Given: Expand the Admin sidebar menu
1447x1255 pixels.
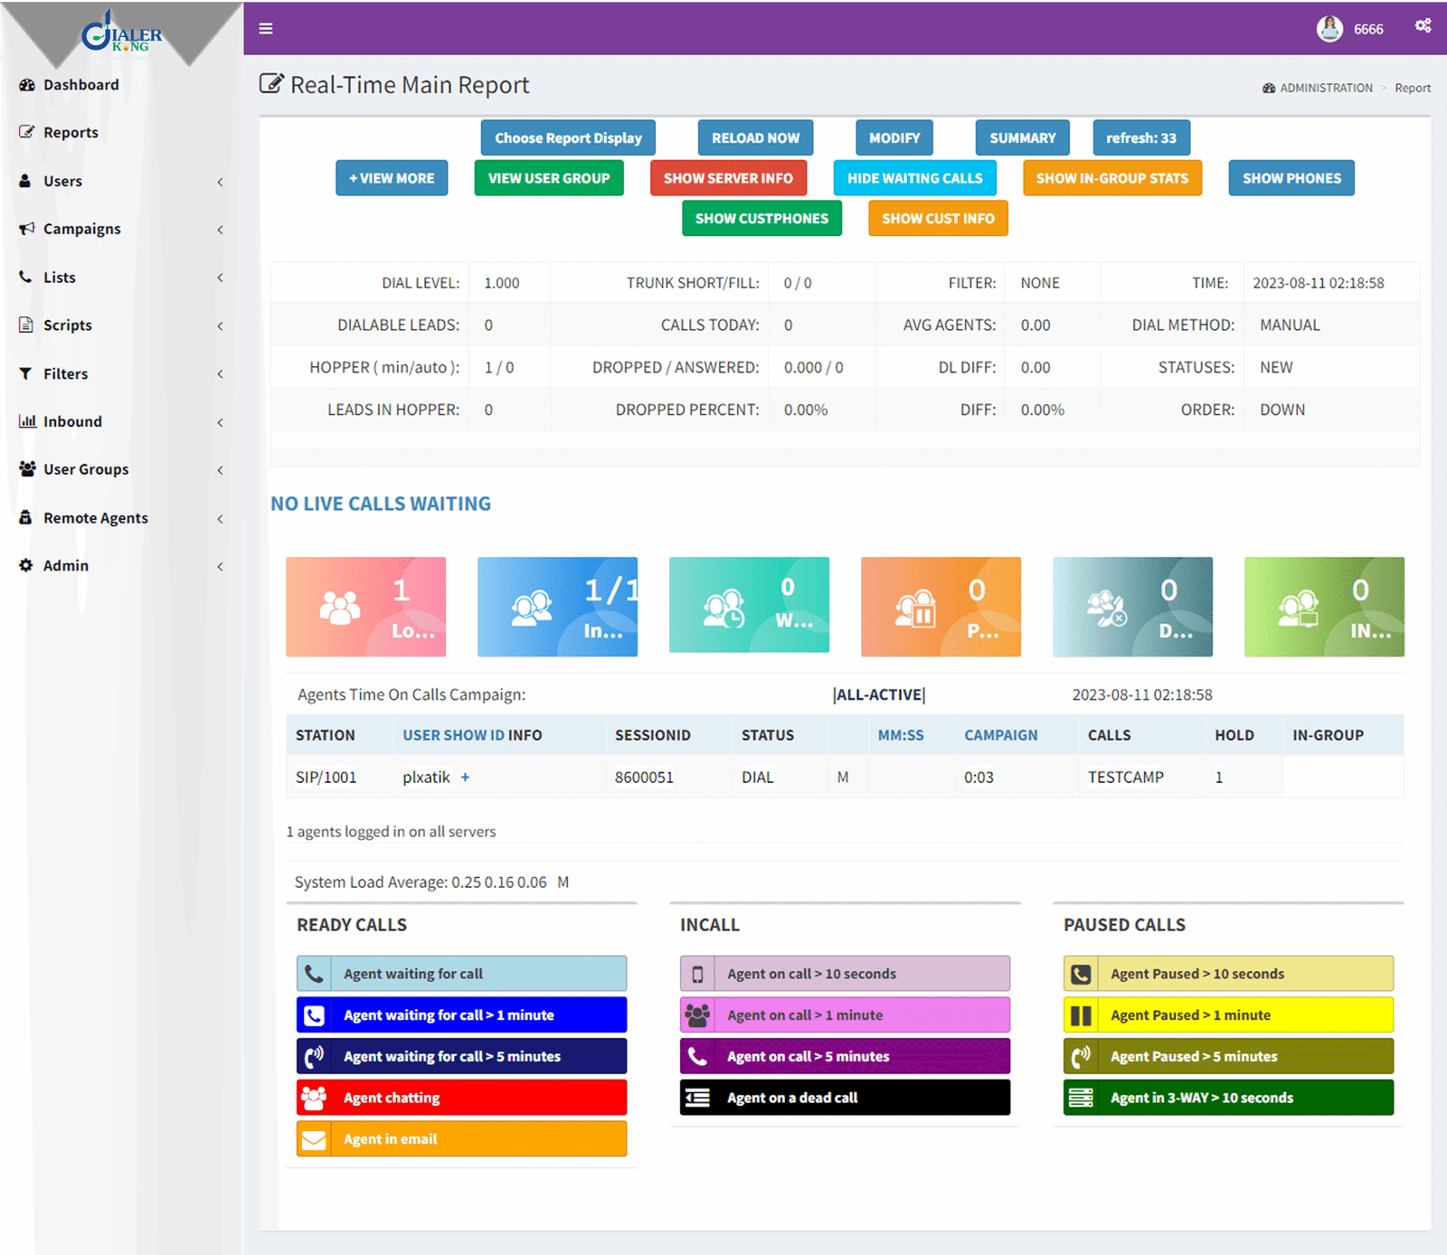Looking at the screenshot, I should point(65,565).
